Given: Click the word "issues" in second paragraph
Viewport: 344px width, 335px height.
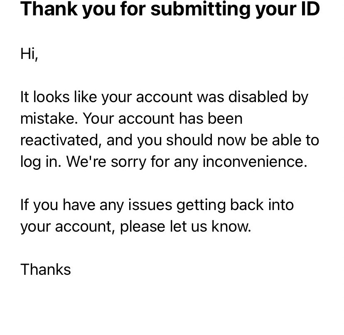Looking at the screenshot, I should coord(150,205).
